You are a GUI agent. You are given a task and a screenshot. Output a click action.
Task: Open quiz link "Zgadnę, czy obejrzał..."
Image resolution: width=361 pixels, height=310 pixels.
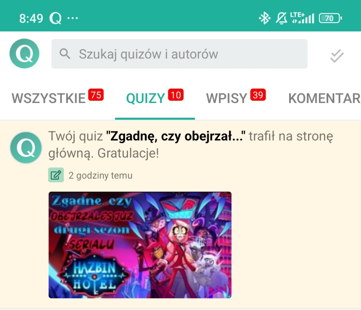[x=175, y=136]
